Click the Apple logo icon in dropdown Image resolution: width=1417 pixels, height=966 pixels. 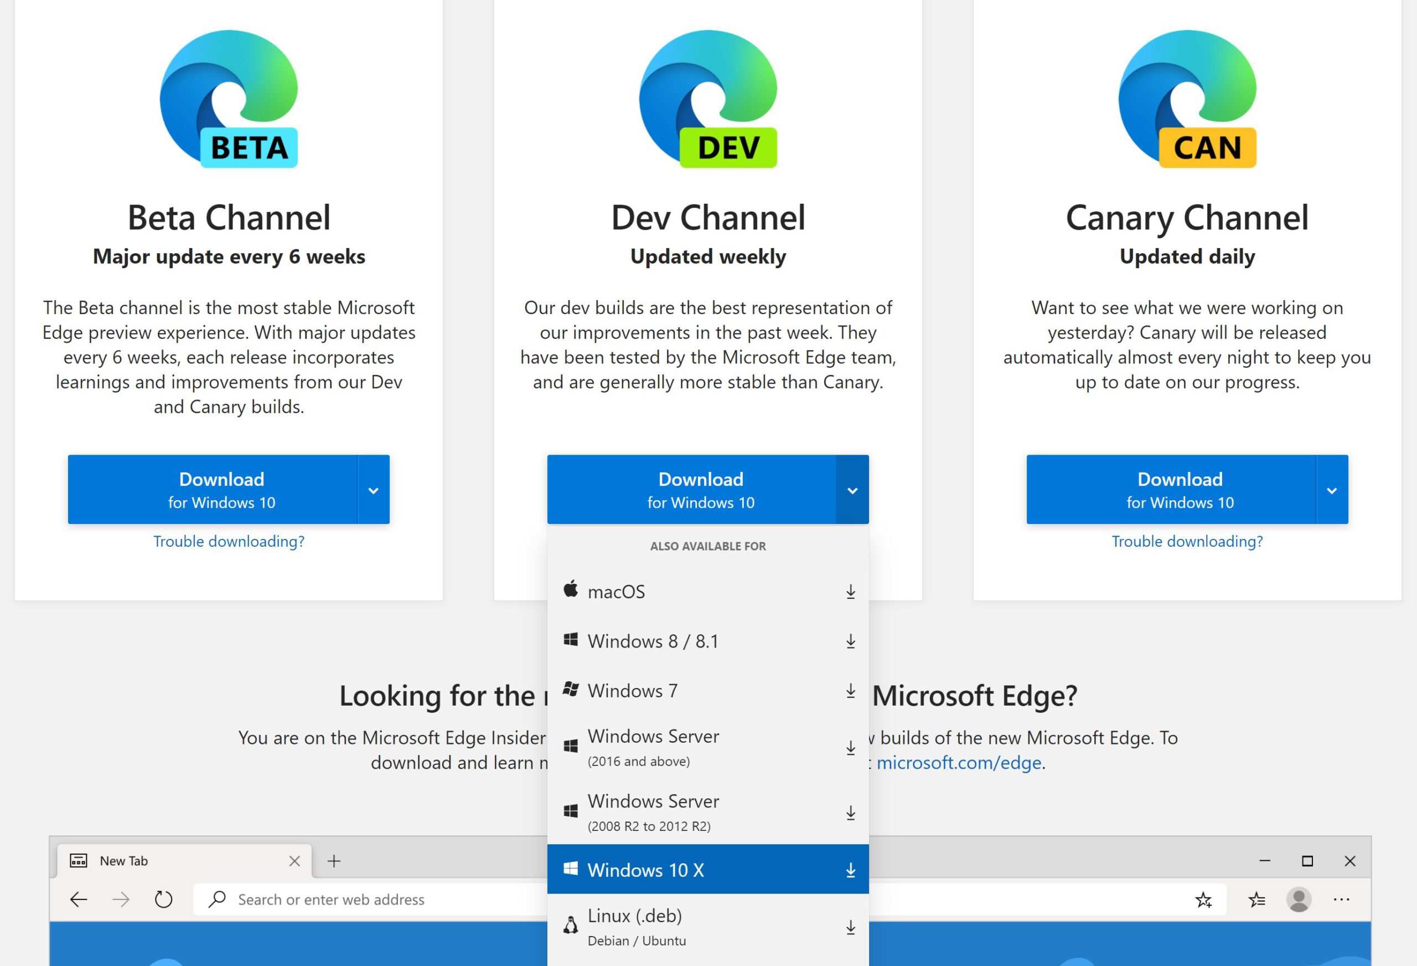[x=571, y=589]
